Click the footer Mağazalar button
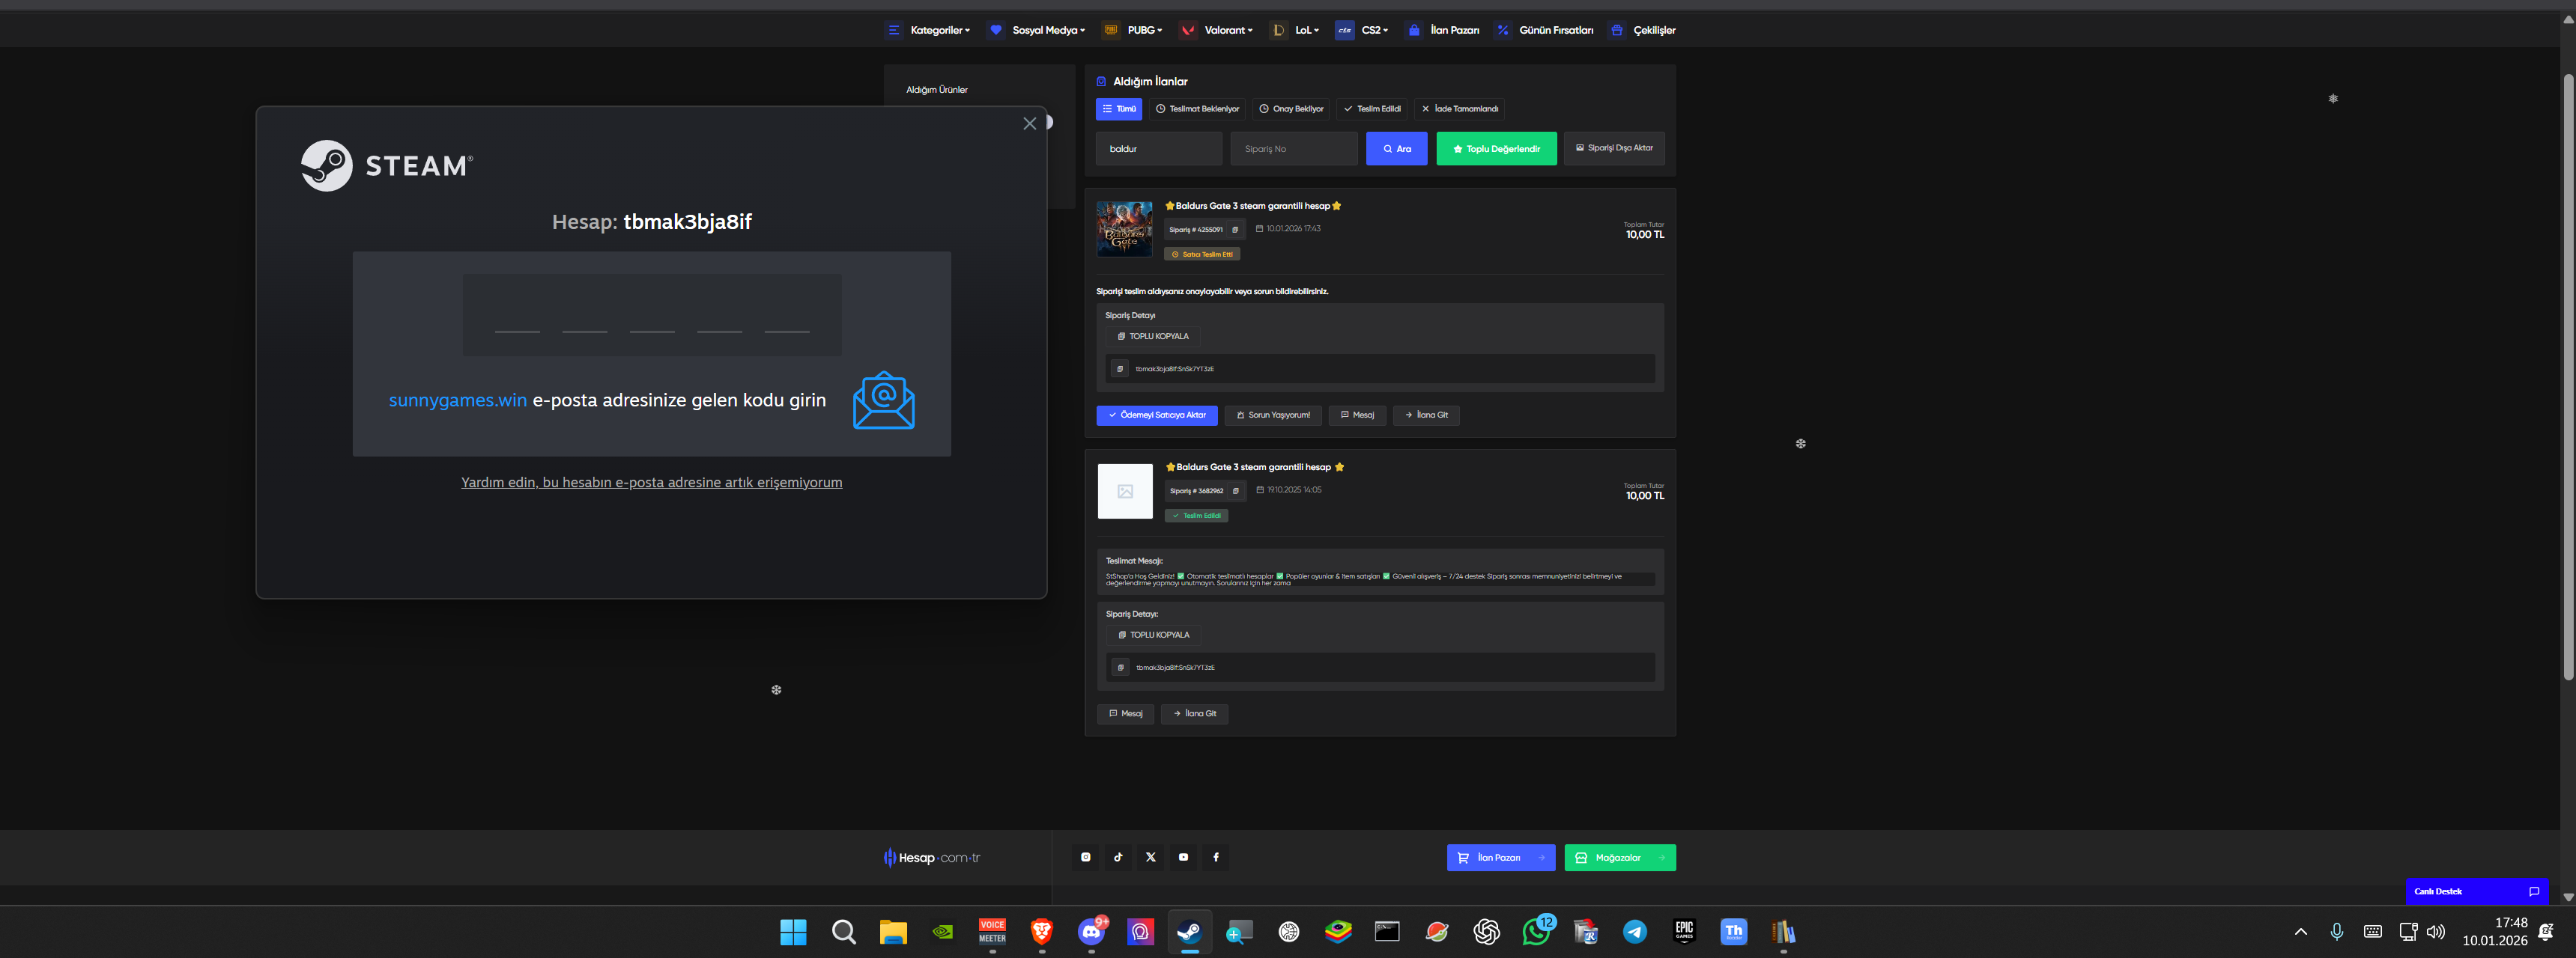 tap(1620, 858)
